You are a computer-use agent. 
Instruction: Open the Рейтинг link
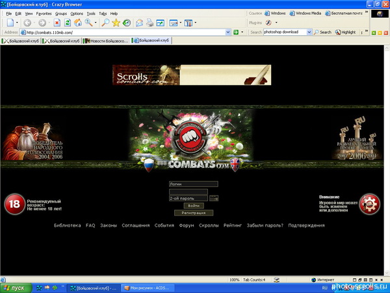233,225
